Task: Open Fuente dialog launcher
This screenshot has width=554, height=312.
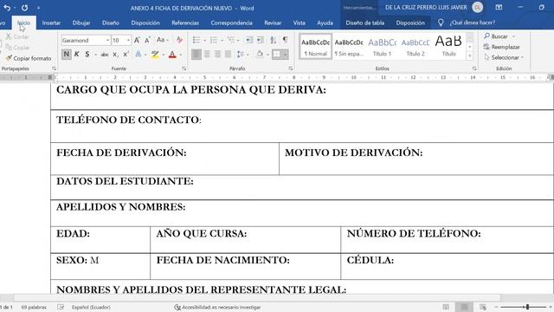Action: [184, 68]
